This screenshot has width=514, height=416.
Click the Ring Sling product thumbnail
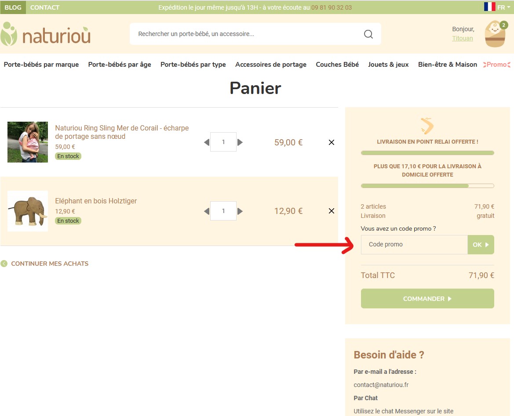point(28,142)
